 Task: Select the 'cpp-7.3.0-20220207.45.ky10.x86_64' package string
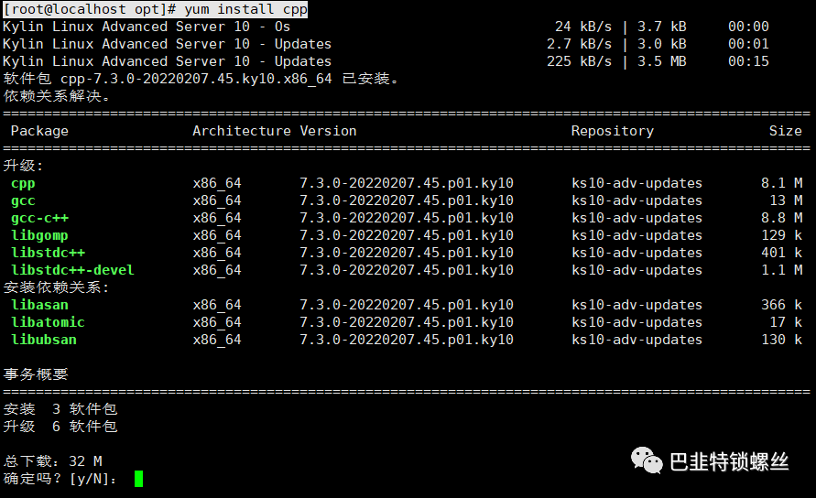coord(196,79)
